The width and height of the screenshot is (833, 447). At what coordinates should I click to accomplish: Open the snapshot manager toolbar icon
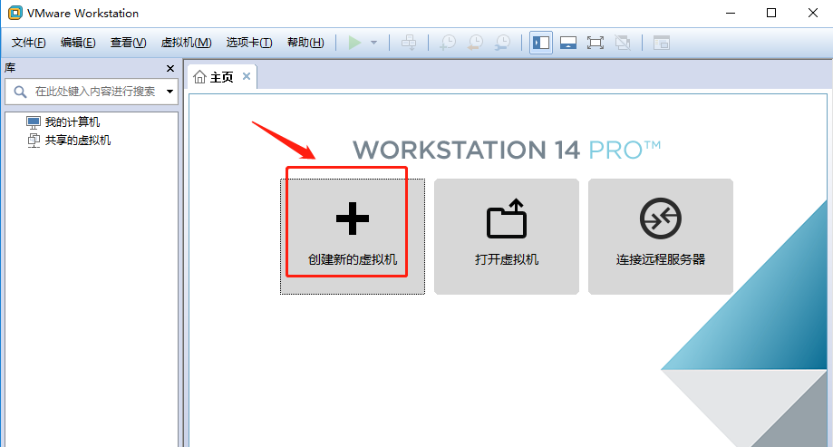point(502,43)
